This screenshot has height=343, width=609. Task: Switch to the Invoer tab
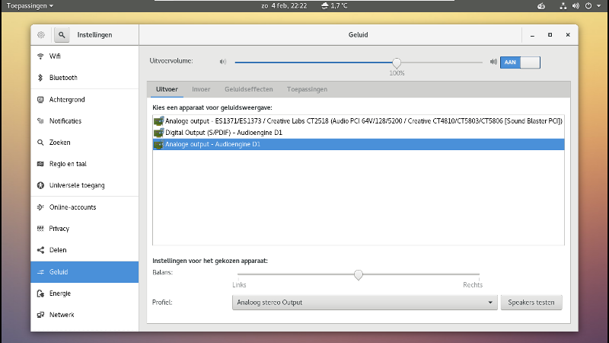pyautogui.click(x=201, y=89)
